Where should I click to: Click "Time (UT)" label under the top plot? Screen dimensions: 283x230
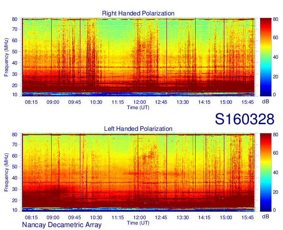point(138,107)
